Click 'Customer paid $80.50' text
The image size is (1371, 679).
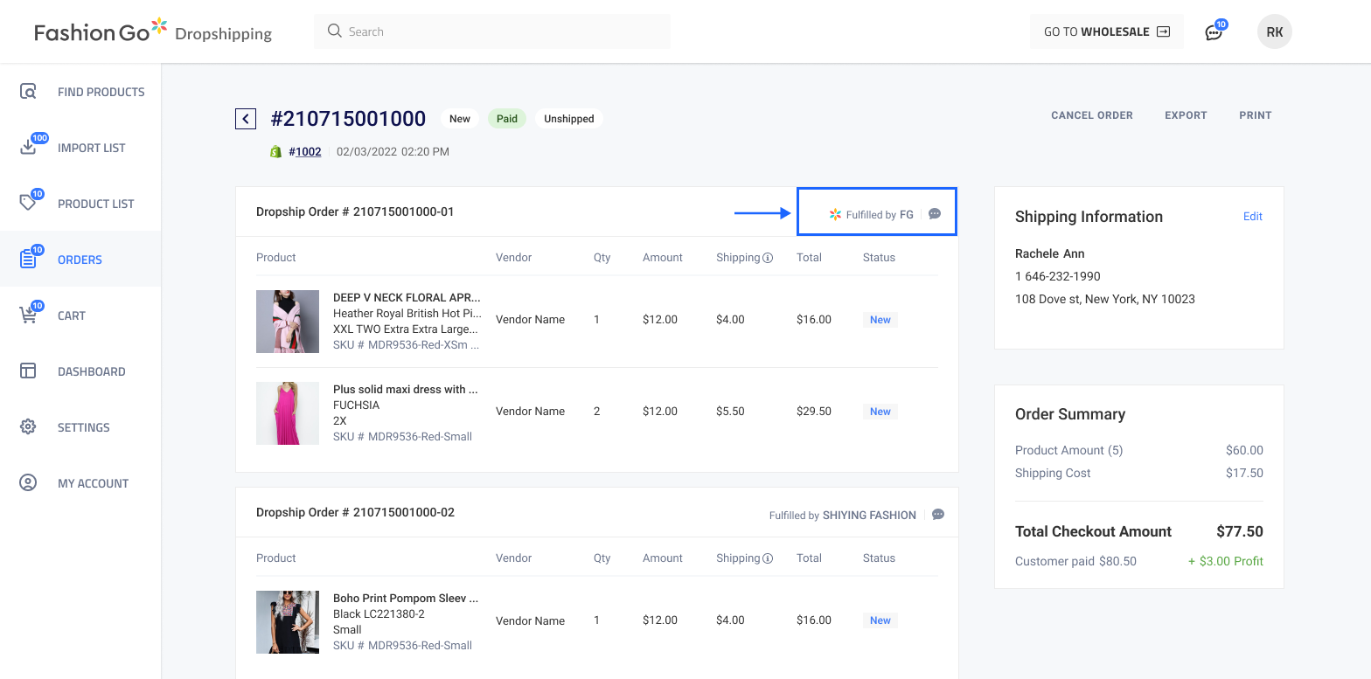[x=1075, y=561]
